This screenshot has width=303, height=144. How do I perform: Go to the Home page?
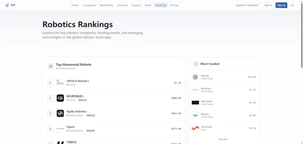[75, 5]
